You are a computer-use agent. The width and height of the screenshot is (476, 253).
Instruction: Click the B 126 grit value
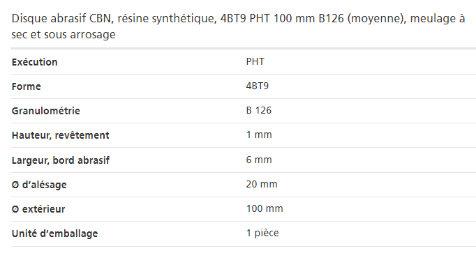tap(259, 110)
